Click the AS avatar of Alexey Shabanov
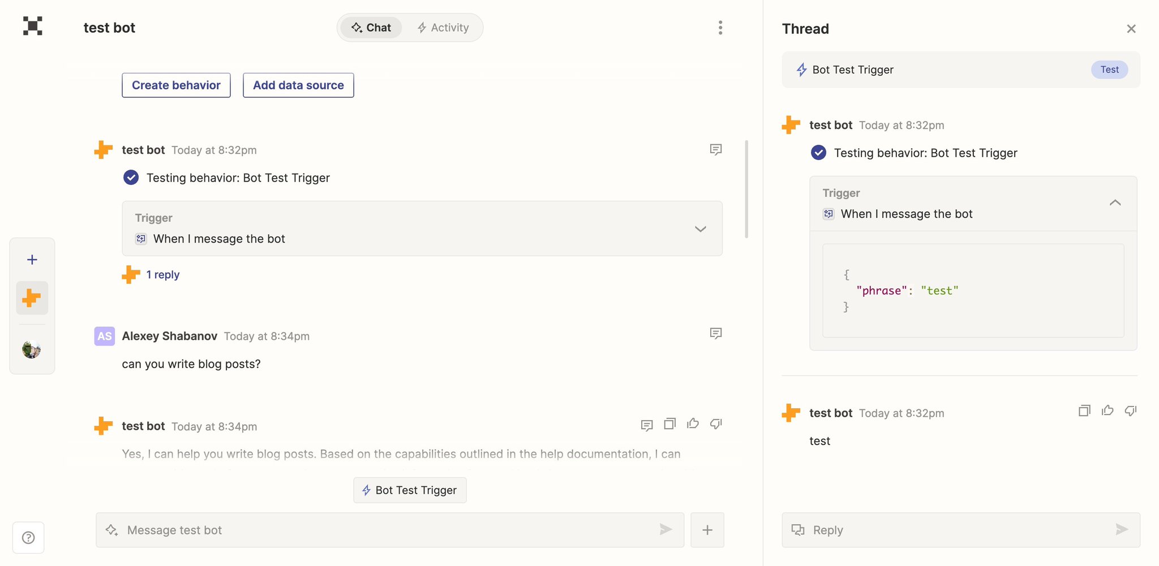Image resolution: width=1159 pixels, height=566 pixels. [104, 336]
